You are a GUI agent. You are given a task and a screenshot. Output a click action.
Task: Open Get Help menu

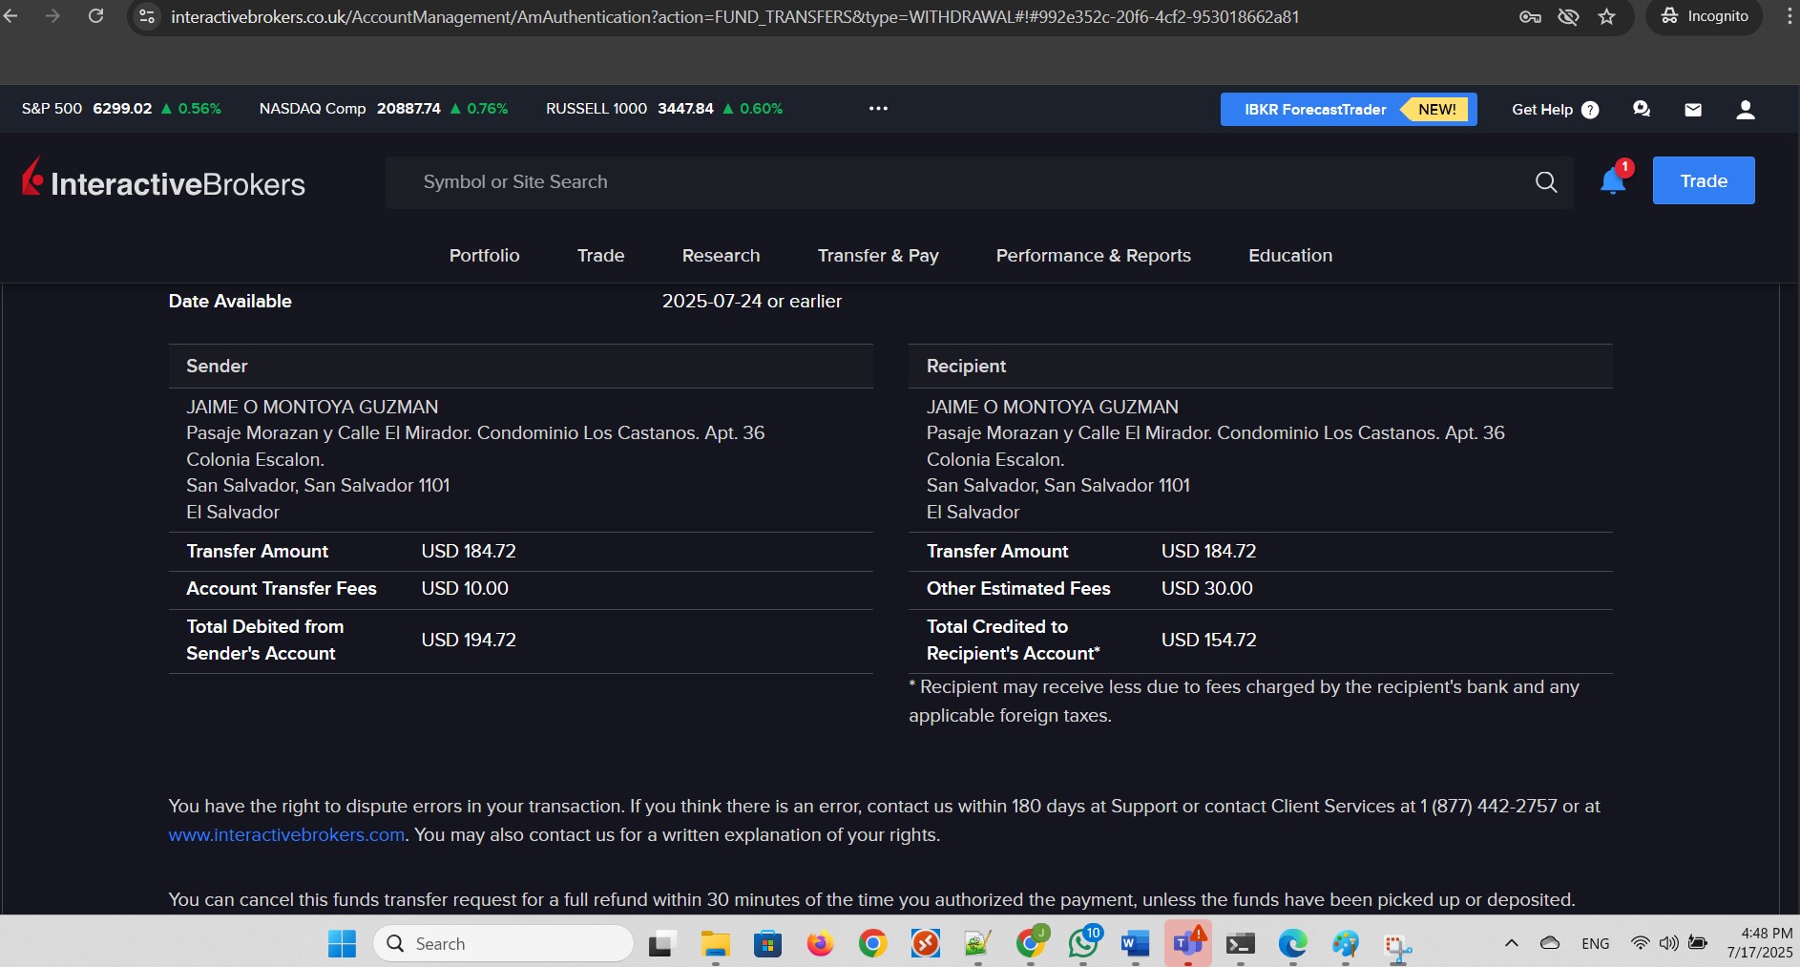click(1555, 109)
